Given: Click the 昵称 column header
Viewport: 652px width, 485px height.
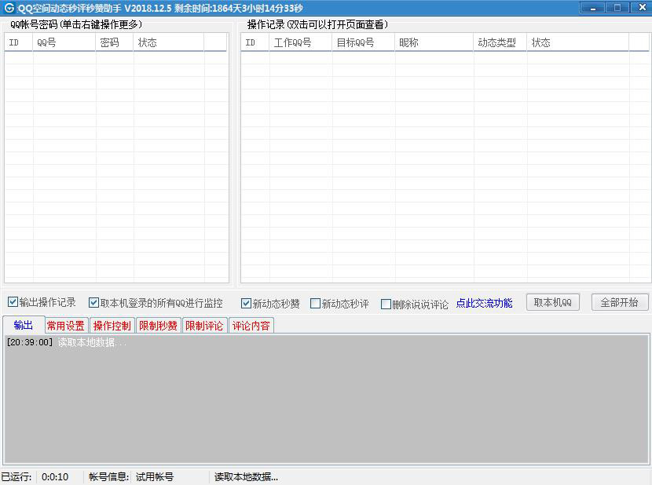Looking at the screenshot, I should [434, 42].
